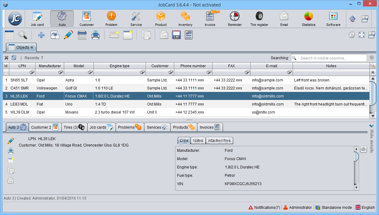Click the shredder delete icon

pos(82,35)
